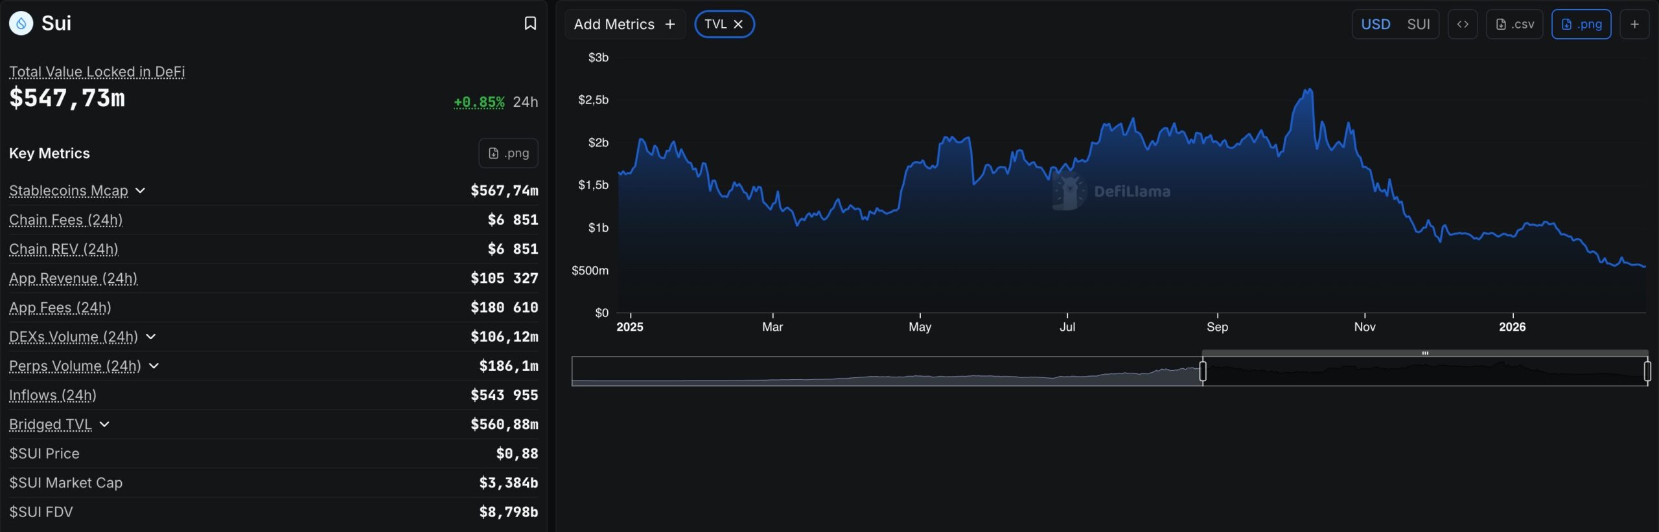This screenshot has width=1659, height=532.
Task: Click the $3,384b market cap value
Action: [509, 483]
